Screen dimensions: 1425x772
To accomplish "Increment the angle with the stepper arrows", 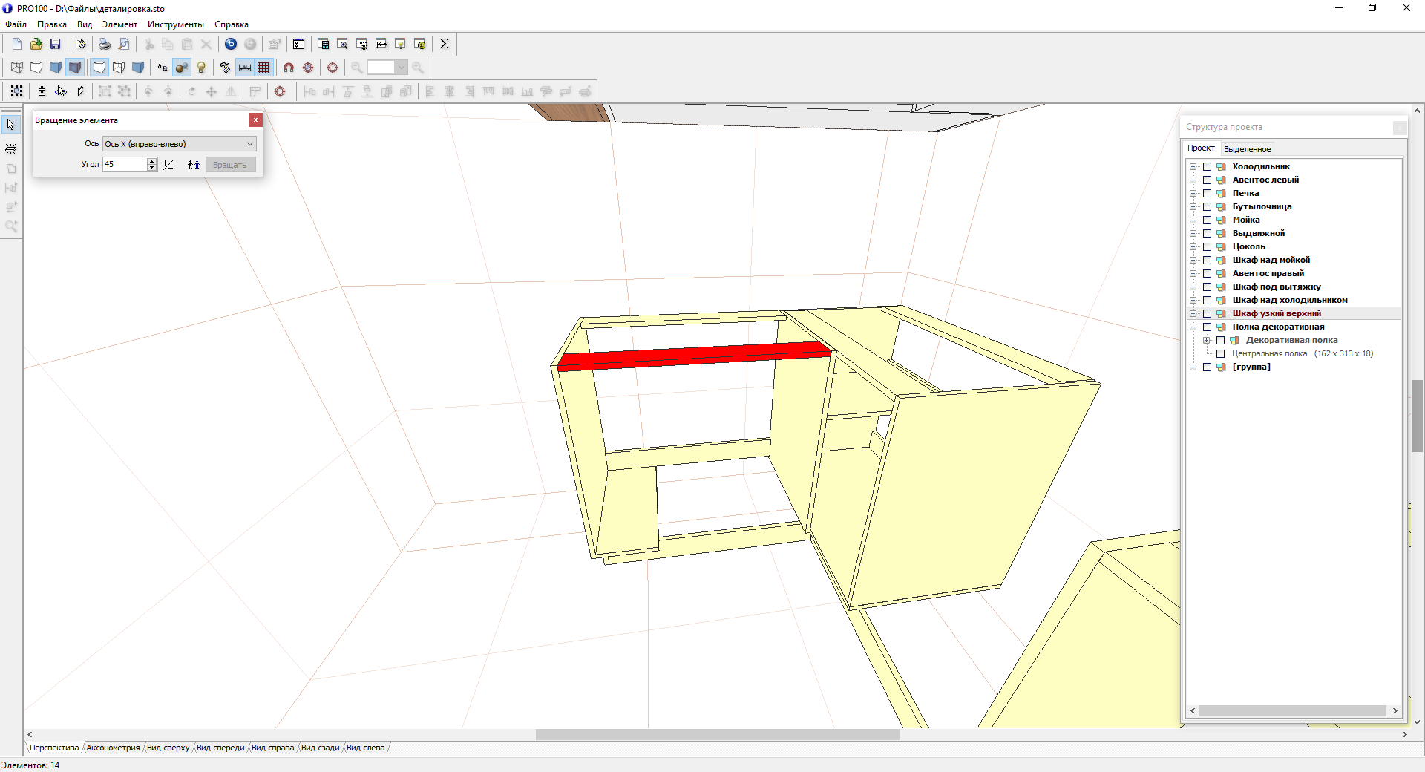I will point(152,161).
